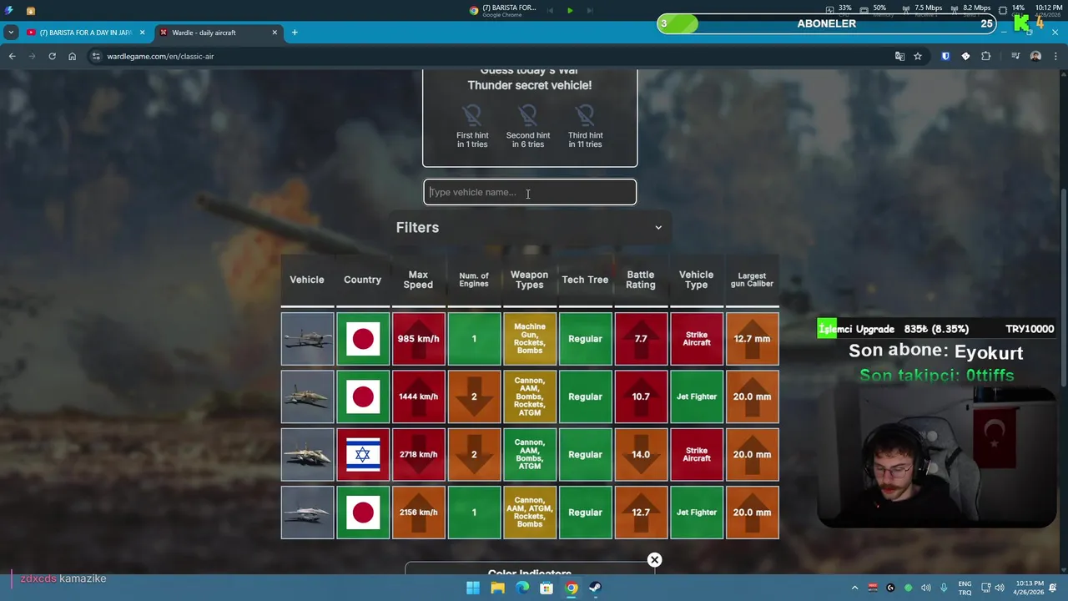Image resolution: width=1068 pixels, height=601 pixels.
Task: Click the Max Speed column header
Action: (x=418, y=280)
